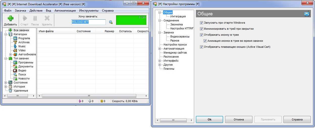Click the История tree icon
315x128 pixels.
click(x=10, y=87)
